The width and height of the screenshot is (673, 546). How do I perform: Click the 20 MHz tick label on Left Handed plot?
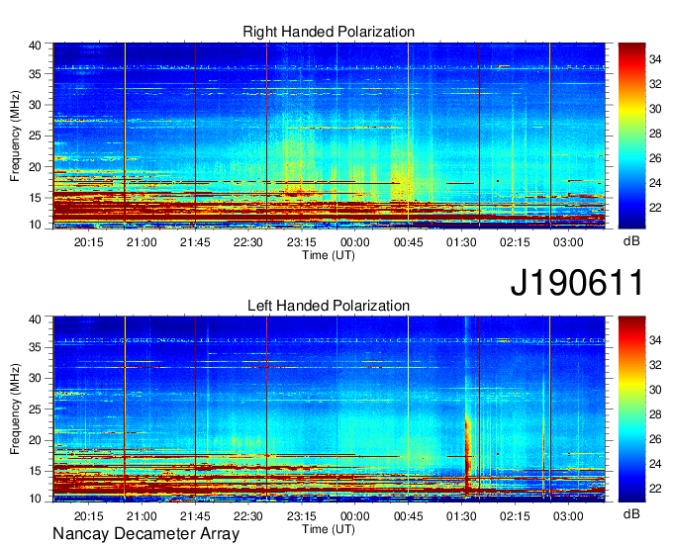pyautogui.click(x=35, y=440)
